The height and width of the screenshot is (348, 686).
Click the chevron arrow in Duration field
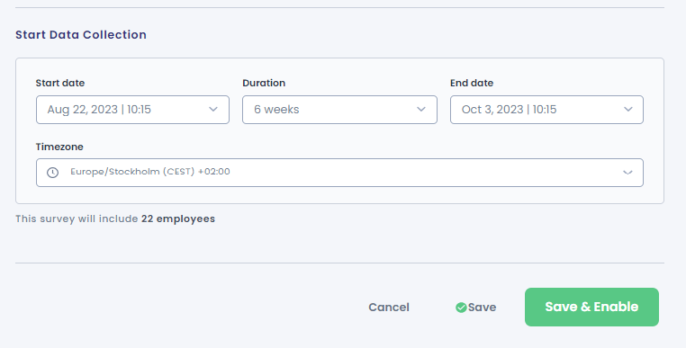pos(421,110)
